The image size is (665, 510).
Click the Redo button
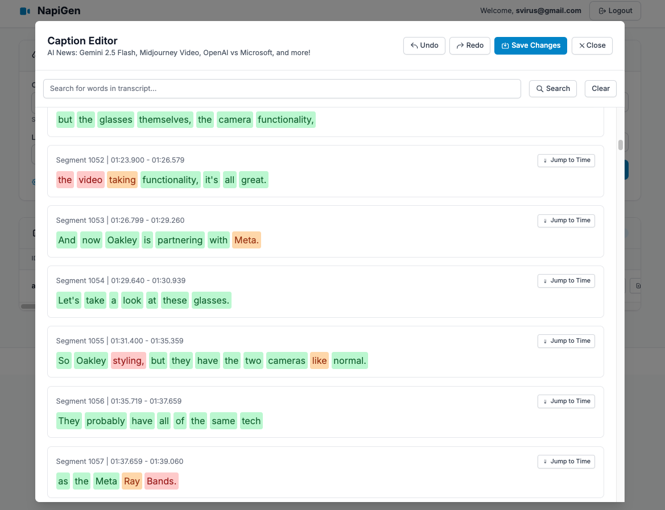tap(469, 45)
